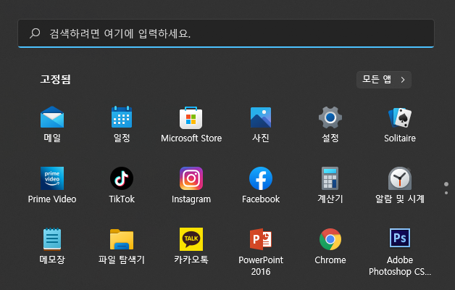The width and height of the screenshot is (455, 290).
Task: Launch TikTok from pinned apps
Action: 122,185
